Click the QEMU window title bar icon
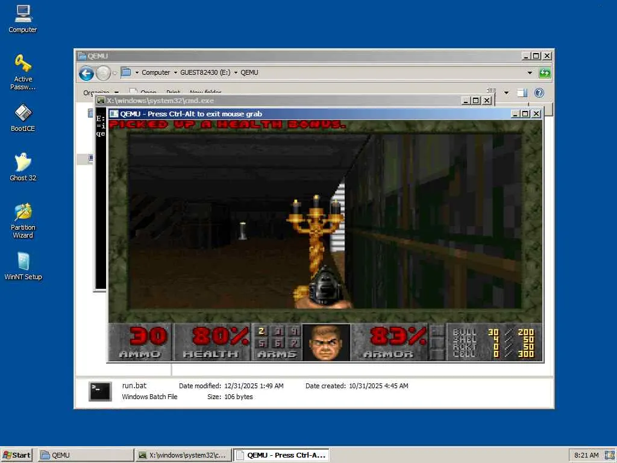Viewport: 617px width, 463px height. tap(114, 114)
